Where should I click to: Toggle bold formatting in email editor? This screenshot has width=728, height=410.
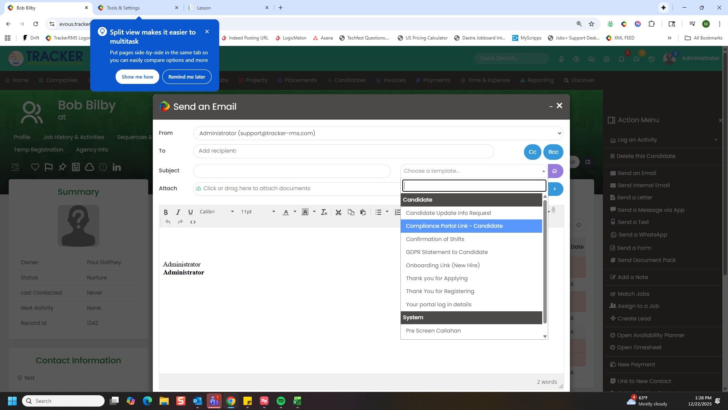coord(166,212)
